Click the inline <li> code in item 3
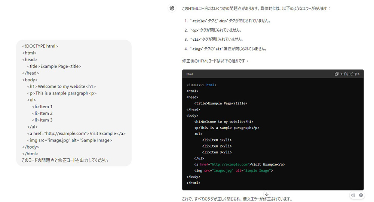 pos(196,40)
